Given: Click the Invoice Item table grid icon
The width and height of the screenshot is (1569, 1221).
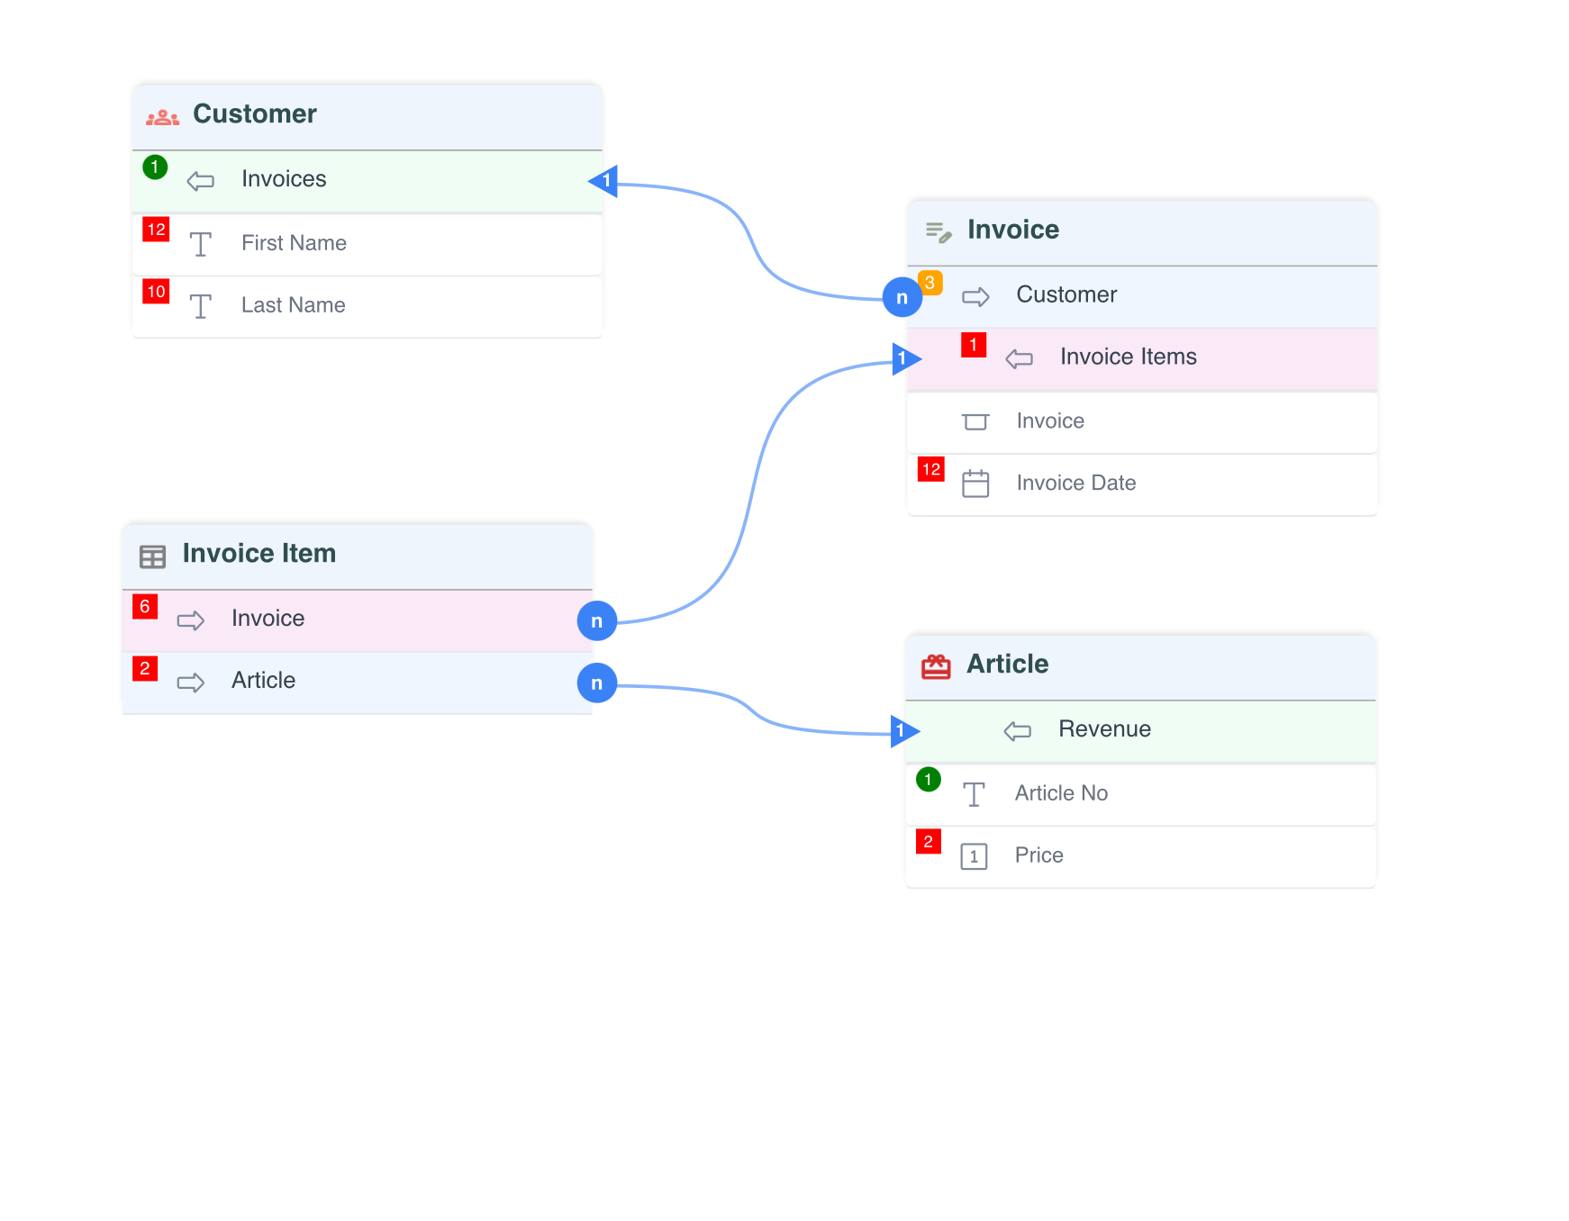Looking at the screenshot, I should pyautogui.click(x=152, y=556).
